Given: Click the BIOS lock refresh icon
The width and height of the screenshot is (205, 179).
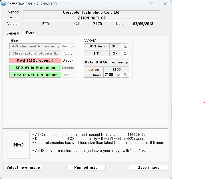Looking at the screenshot, I should click(x=125, y=46).
